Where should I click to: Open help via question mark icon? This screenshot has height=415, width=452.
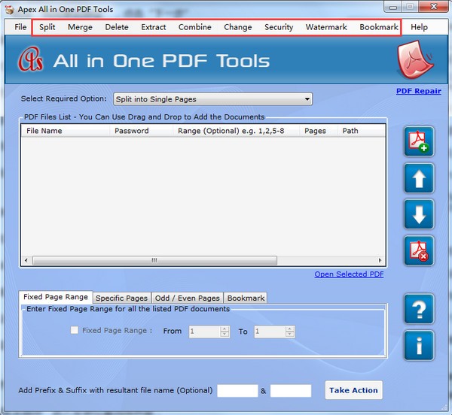tap(419, 309)
